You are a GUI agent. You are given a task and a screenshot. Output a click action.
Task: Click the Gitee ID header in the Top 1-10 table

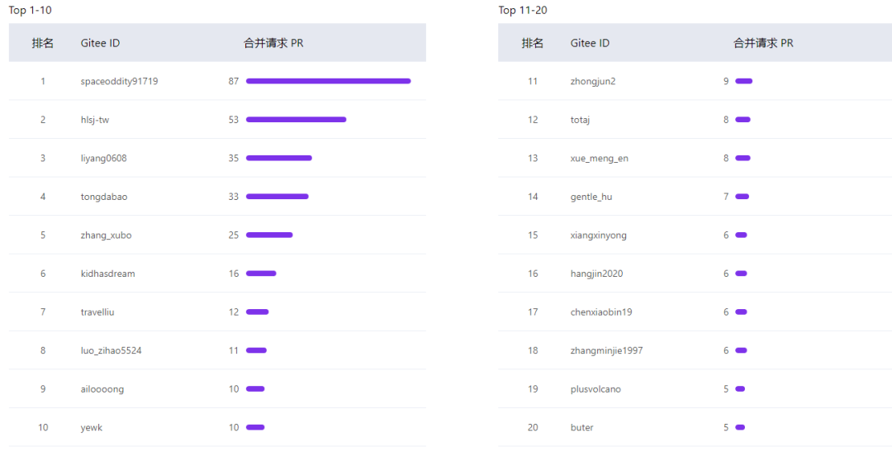100,43
